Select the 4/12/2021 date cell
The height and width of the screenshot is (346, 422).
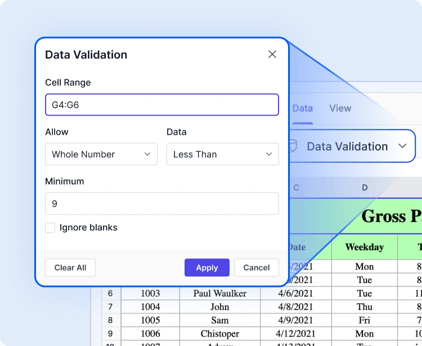295,334
